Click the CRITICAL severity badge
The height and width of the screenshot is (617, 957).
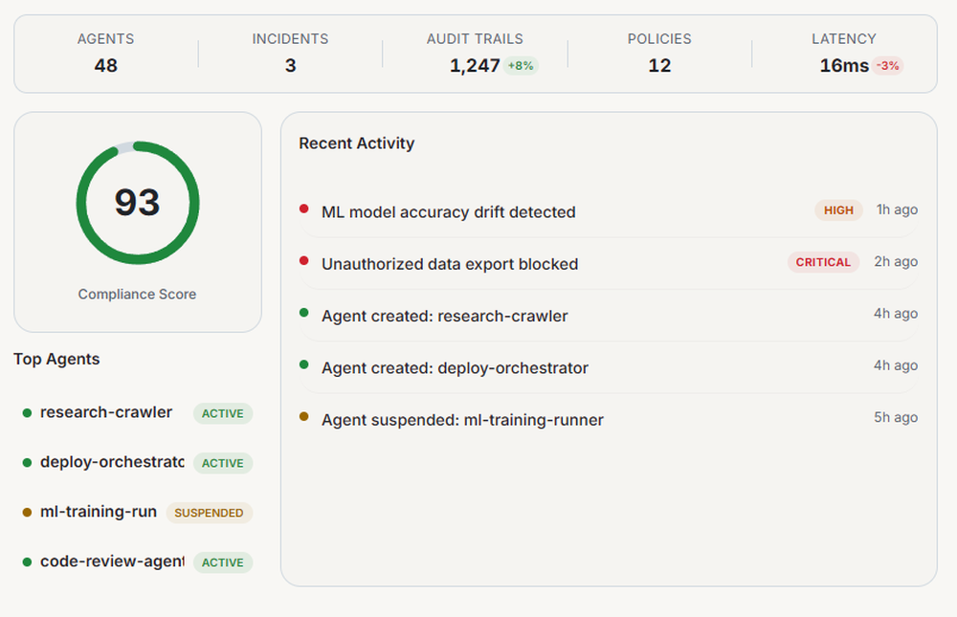823,262
